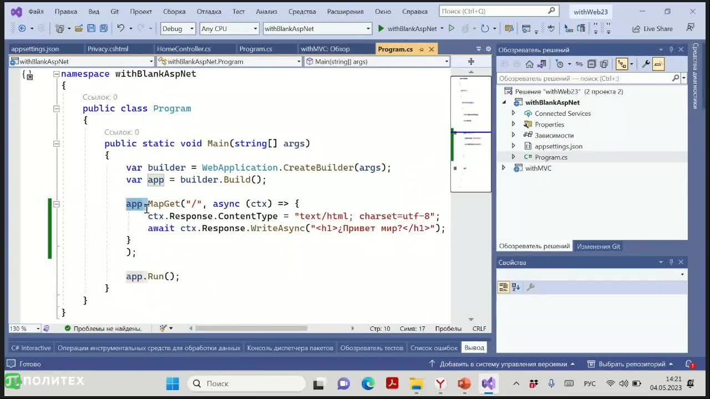Open the Список ошибок panel tab
Viewport: 710px width, 399px height.
click(434, 347)
